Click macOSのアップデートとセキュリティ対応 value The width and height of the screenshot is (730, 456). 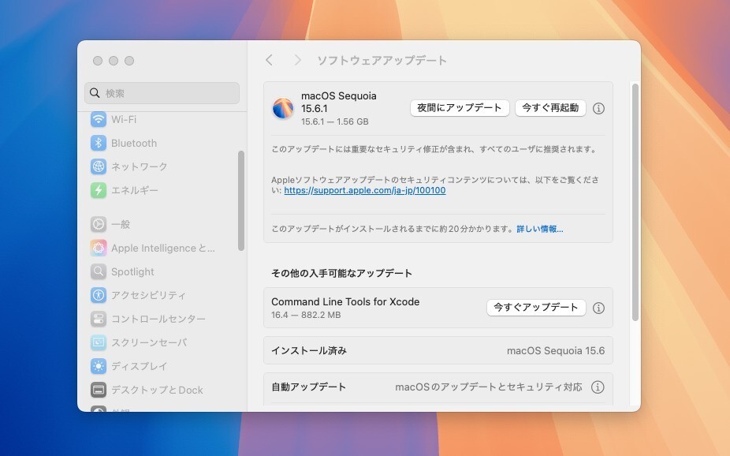[488, 387]
